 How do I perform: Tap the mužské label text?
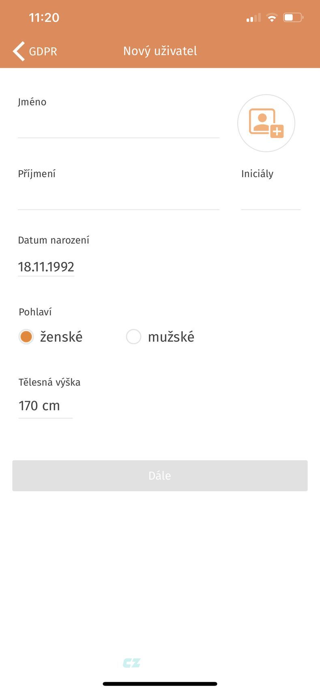171,337
